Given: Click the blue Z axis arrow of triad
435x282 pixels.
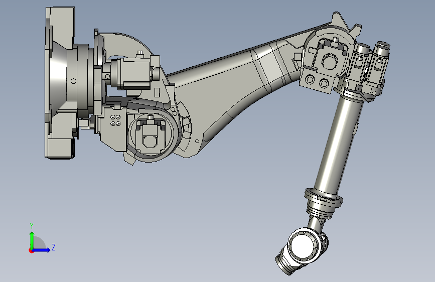Looking at the screenshot, I should (42, 250).
